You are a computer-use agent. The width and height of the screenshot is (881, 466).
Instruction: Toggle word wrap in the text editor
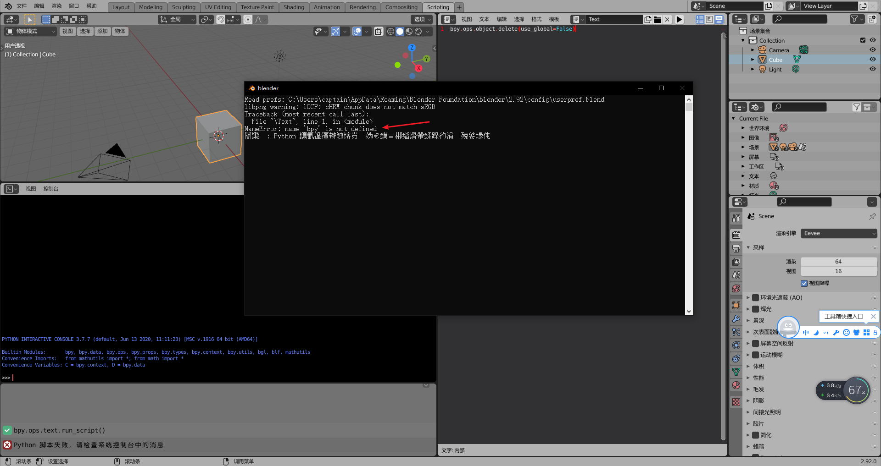coord(709,19)
